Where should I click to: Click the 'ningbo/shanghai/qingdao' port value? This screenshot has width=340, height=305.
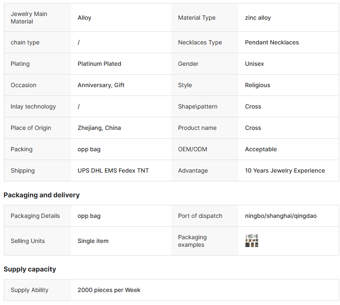[281, 216]
